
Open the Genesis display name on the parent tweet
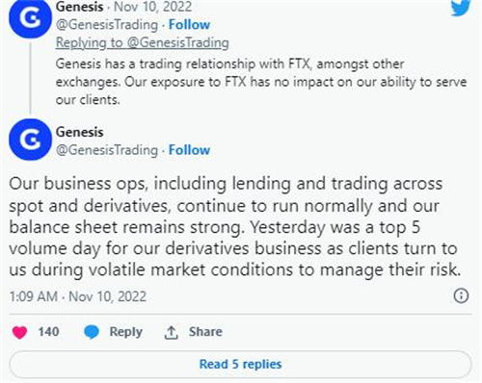click(80, 7)
